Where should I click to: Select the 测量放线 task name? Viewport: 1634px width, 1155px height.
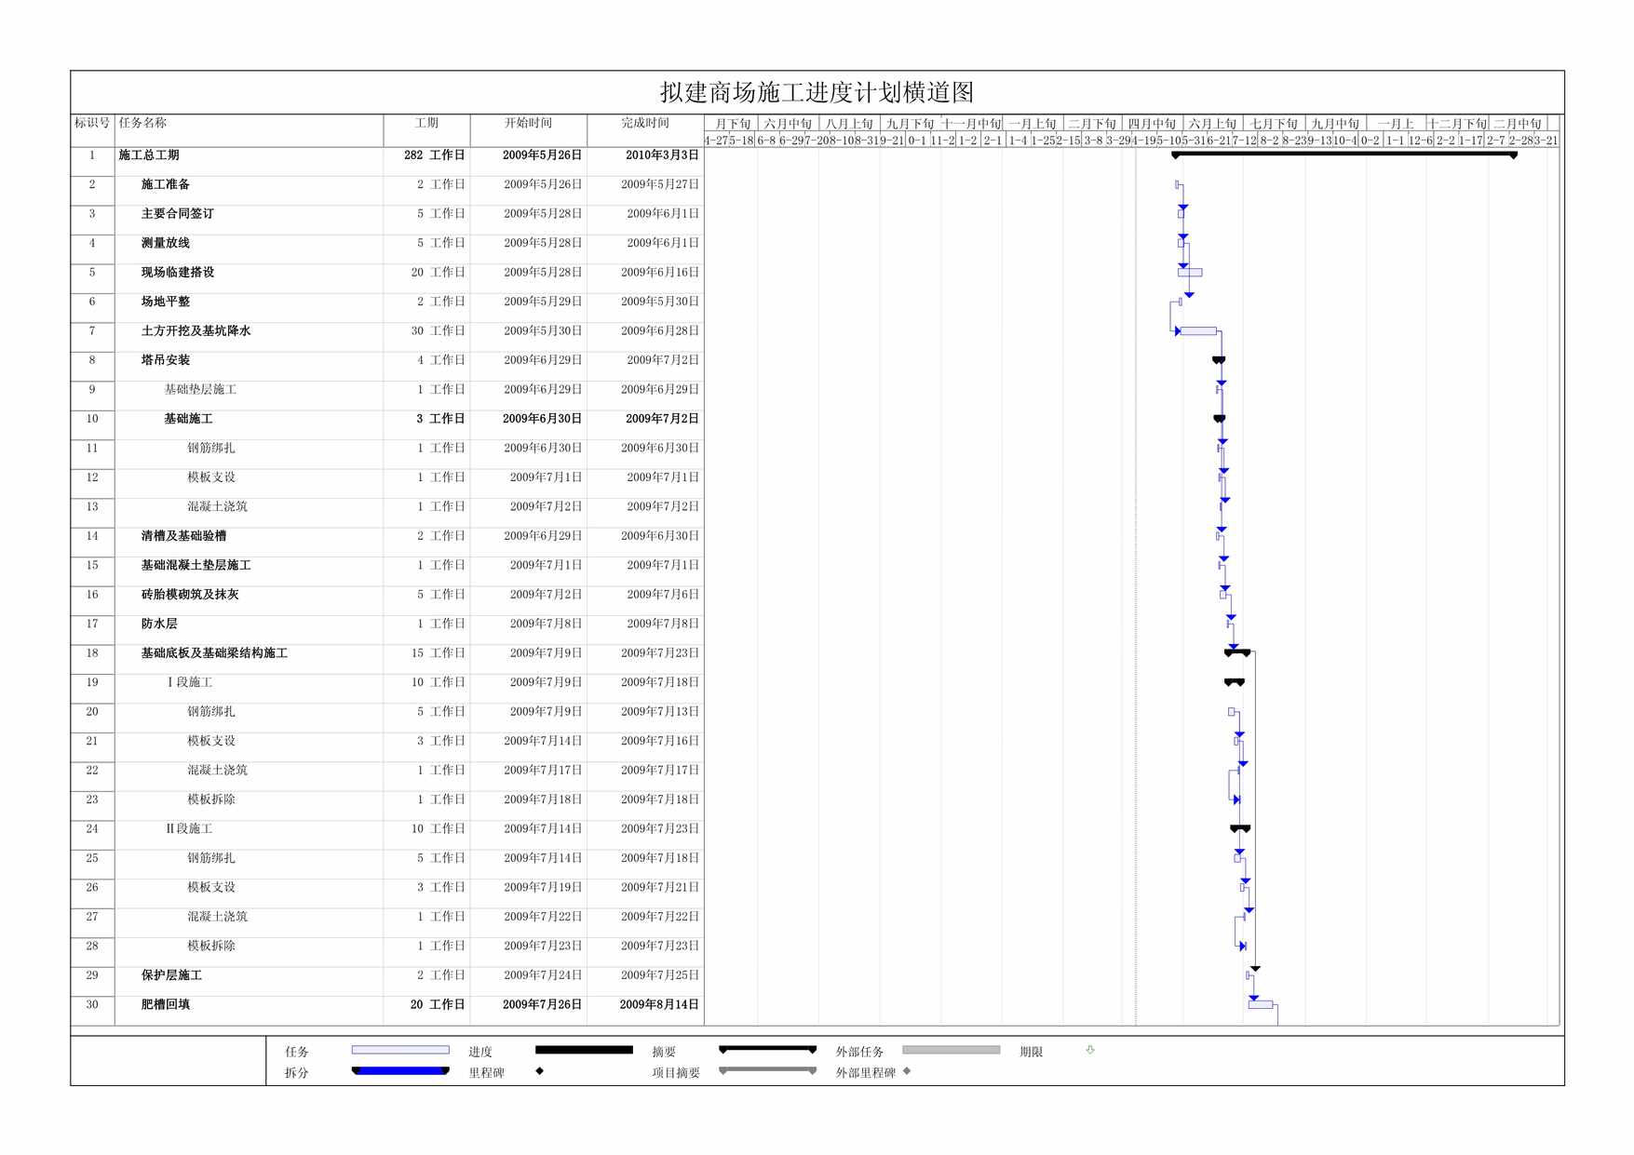pos(165,243)
